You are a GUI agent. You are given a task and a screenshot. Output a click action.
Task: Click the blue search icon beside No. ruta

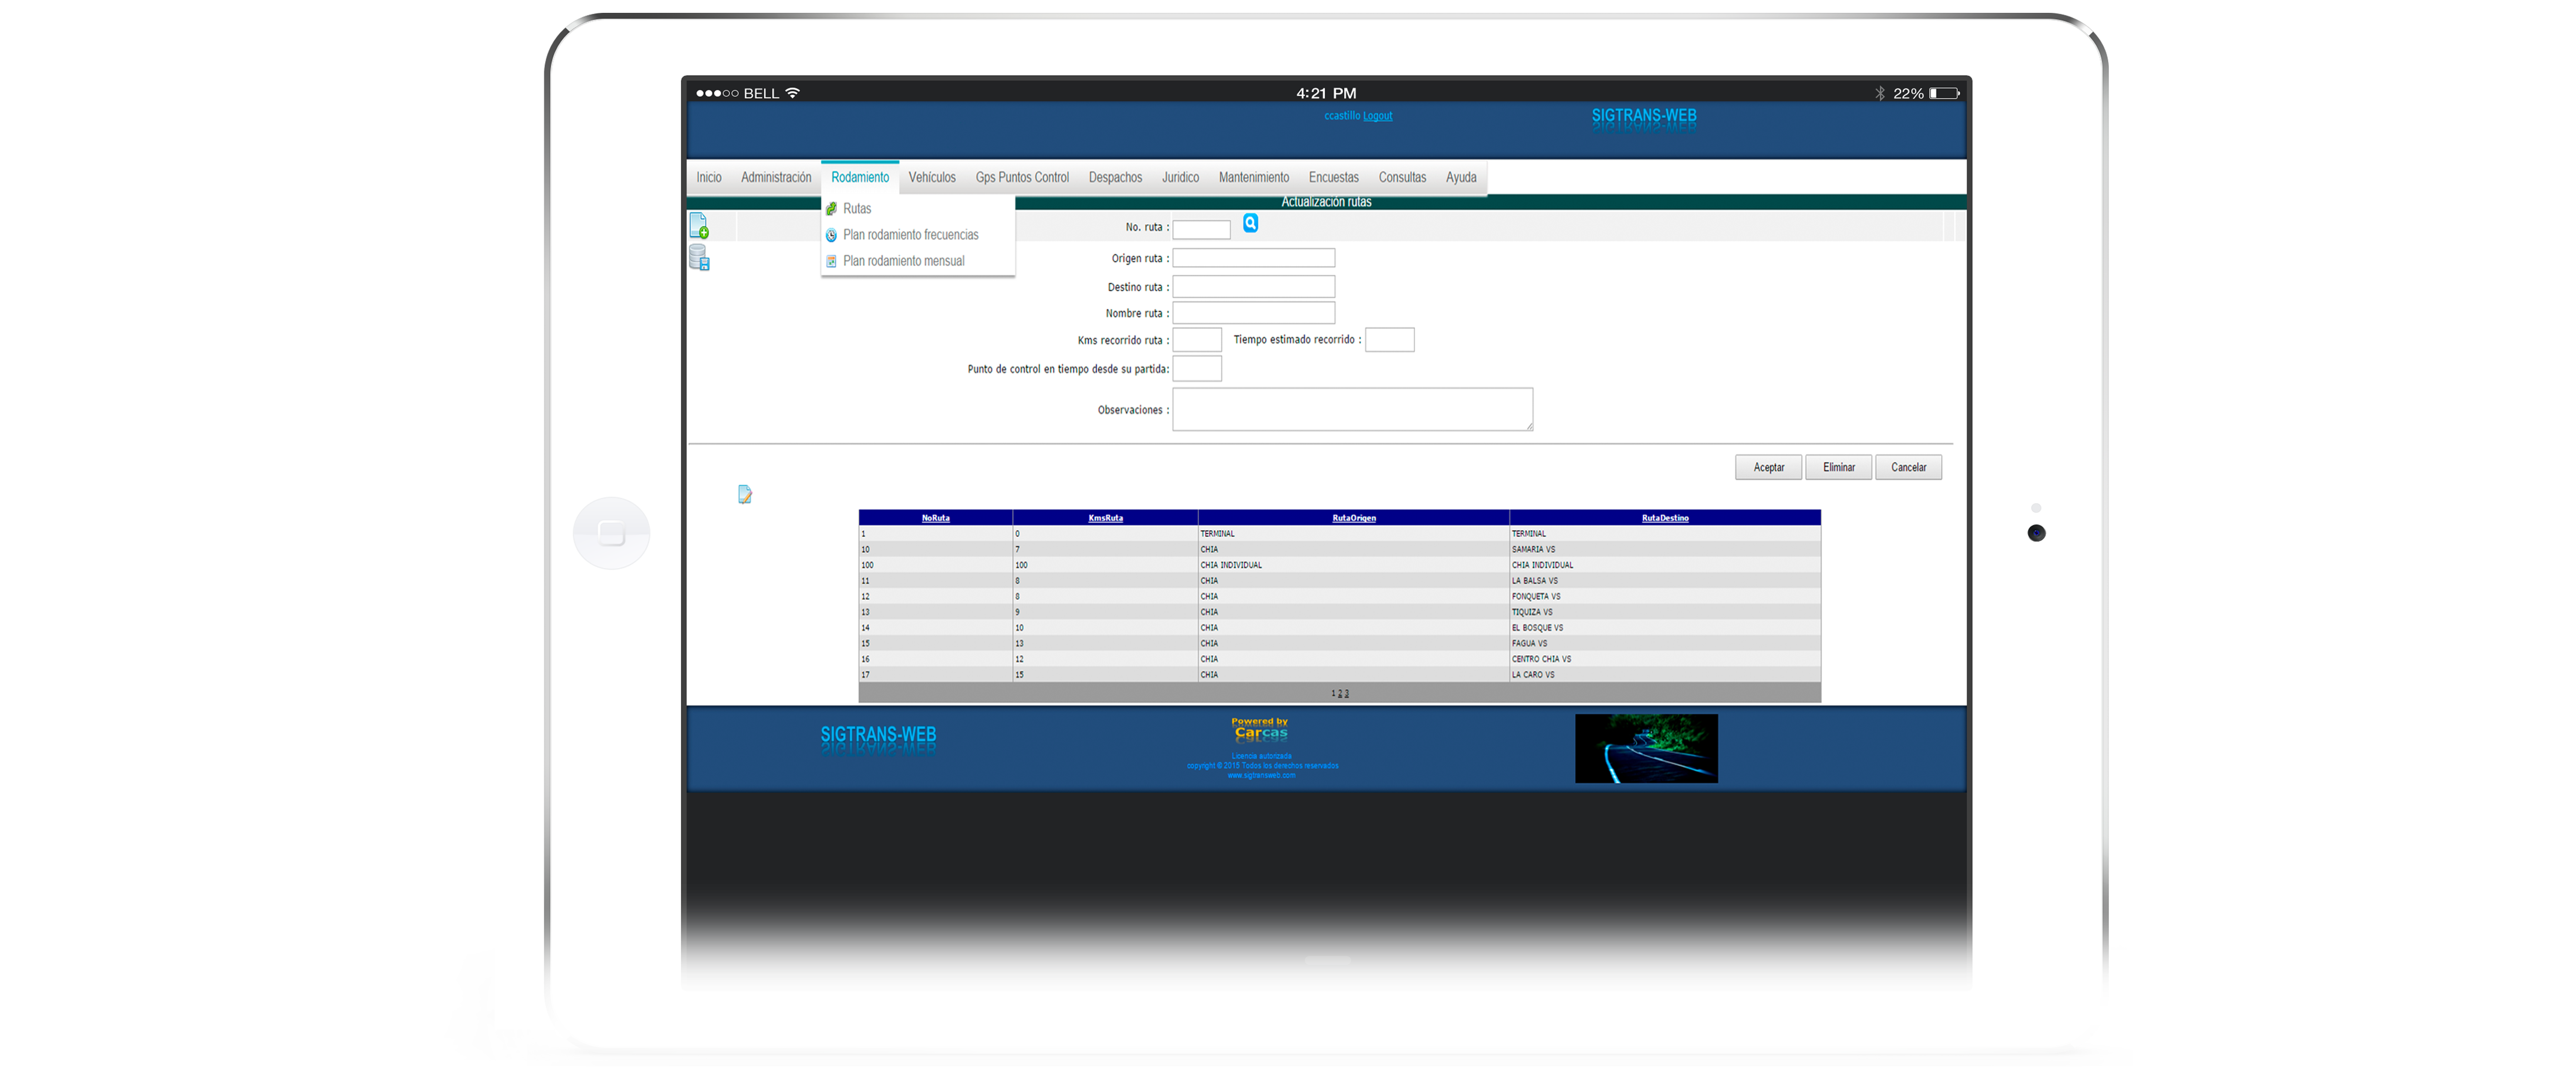(1250, 224)
